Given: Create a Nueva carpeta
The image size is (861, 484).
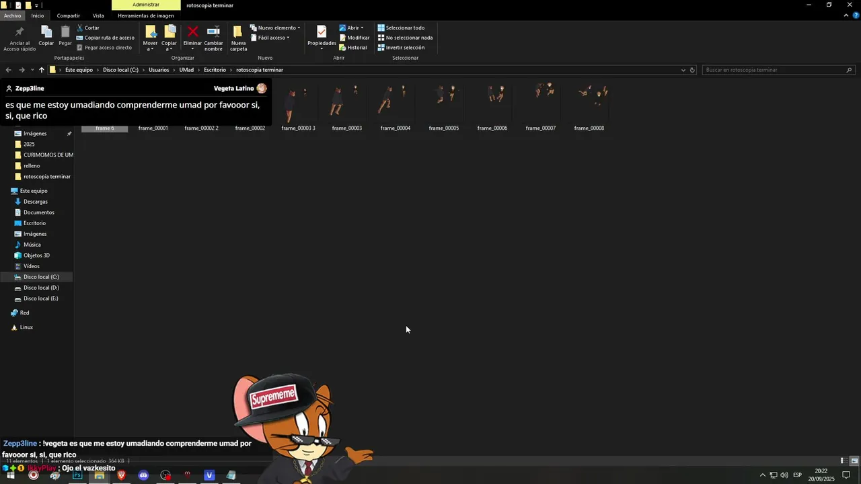Looking at the screenshot, I should pos(238,39).
